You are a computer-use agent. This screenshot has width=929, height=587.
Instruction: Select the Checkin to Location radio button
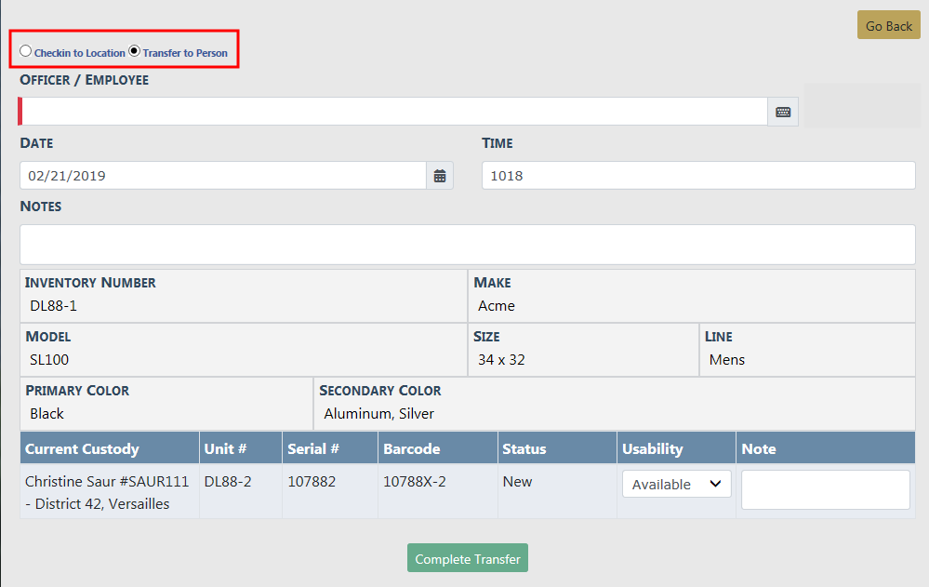pyautogui.click(x=26, y=51)
